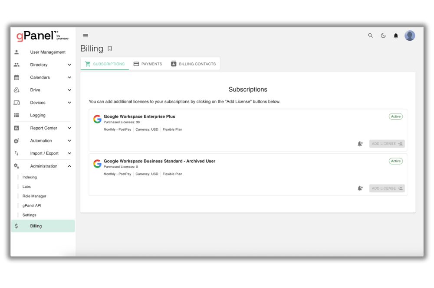Click the gPanel logo

coord(43,36)
